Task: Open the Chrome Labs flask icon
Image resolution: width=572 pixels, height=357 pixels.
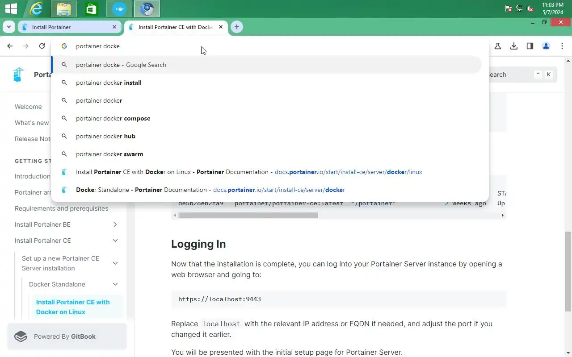Action: pos(498,46)
